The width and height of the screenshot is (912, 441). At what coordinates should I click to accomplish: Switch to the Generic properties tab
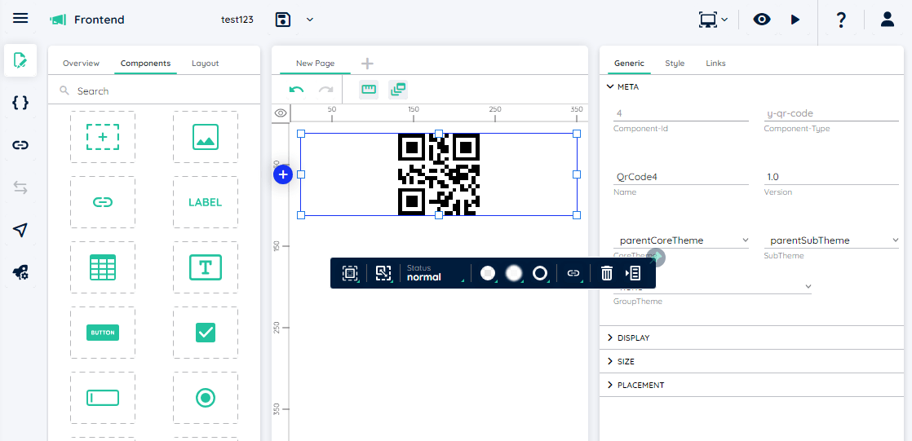[x=629, y=64]
